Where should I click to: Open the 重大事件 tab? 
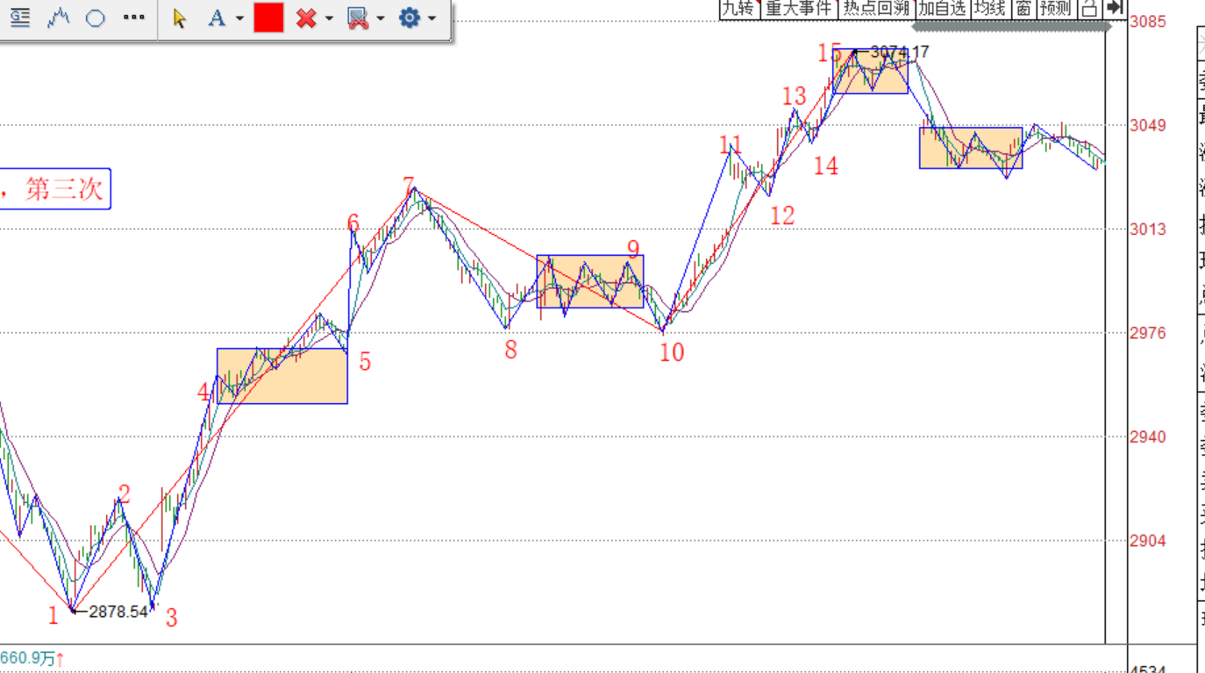tap(797, 9)
